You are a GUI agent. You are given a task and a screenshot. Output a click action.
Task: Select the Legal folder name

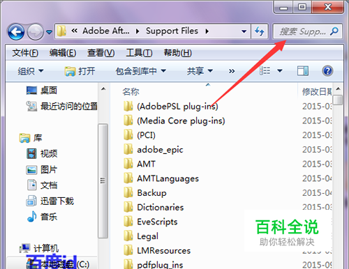pos(147,236)
